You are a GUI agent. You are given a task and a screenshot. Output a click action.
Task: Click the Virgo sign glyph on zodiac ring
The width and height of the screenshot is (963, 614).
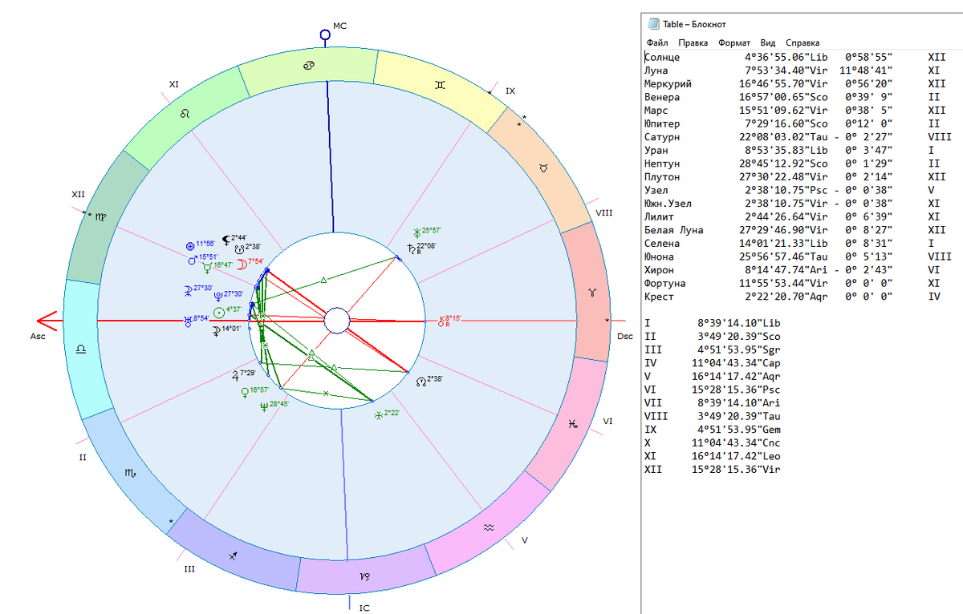tap(100, 217)
